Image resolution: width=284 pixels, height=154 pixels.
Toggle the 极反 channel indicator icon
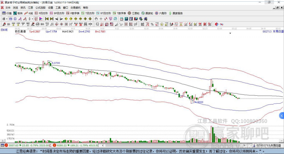click(36, 19)
